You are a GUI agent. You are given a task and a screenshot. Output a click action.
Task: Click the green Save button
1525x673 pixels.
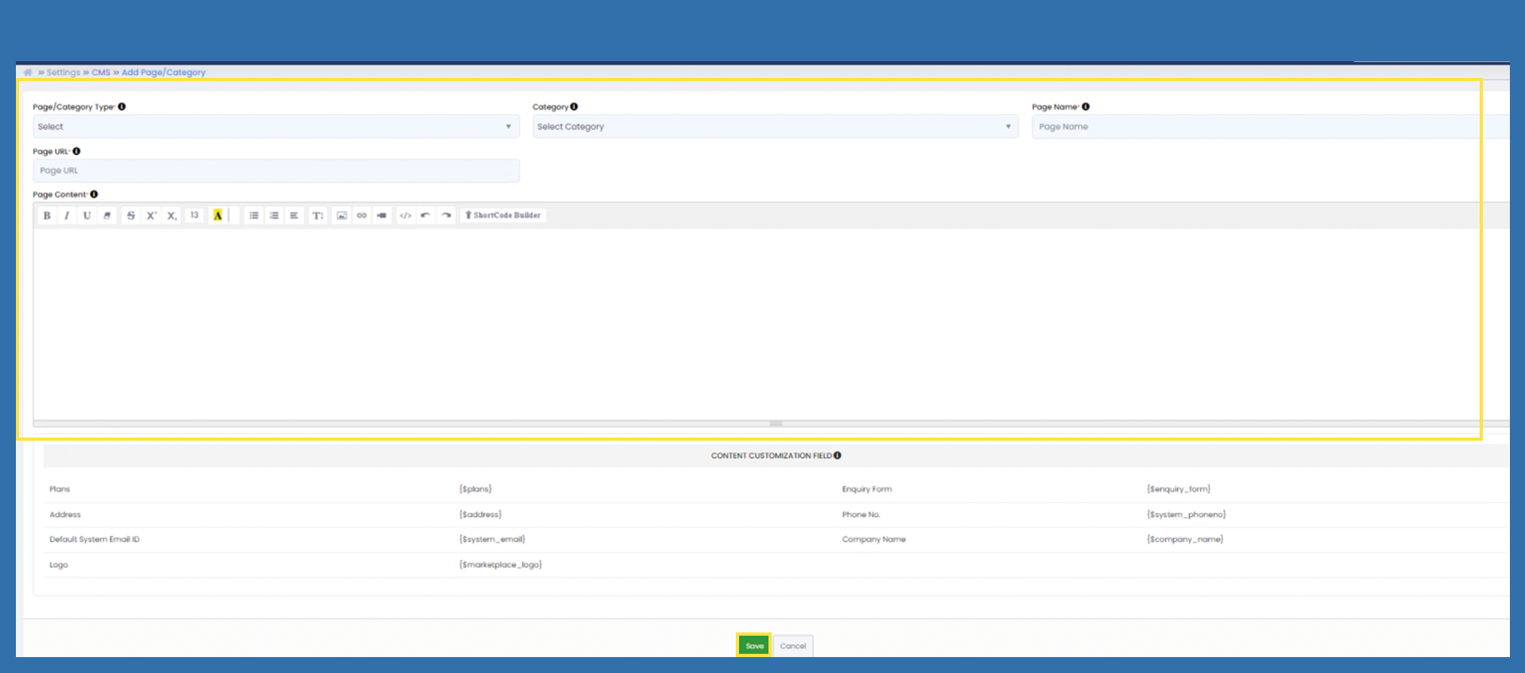click(x=754, y=646)
